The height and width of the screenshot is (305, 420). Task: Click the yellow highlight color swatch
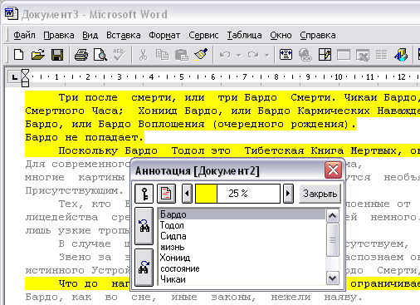coord(206,194)
